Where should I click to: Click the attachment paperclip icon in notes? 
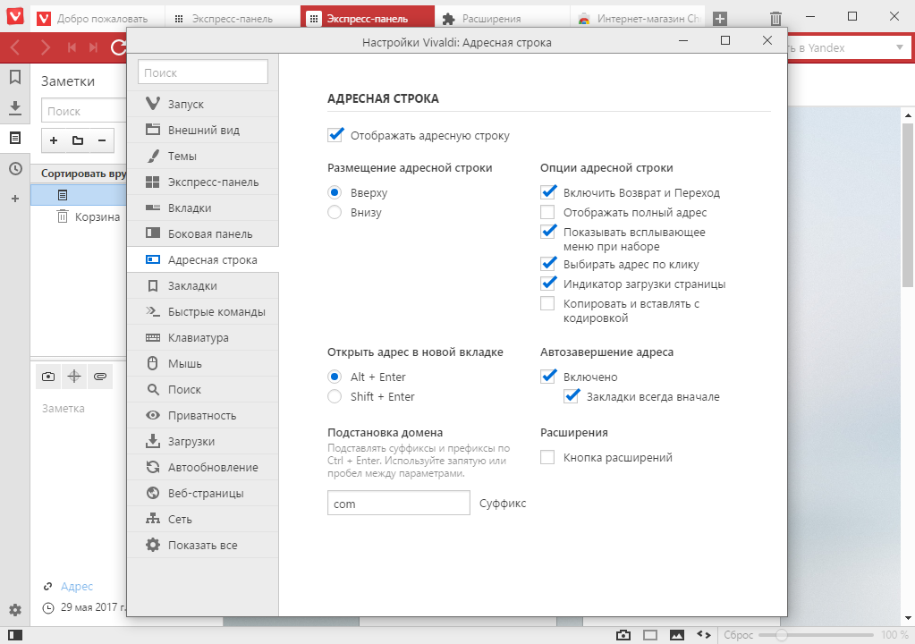coord(99,377)
